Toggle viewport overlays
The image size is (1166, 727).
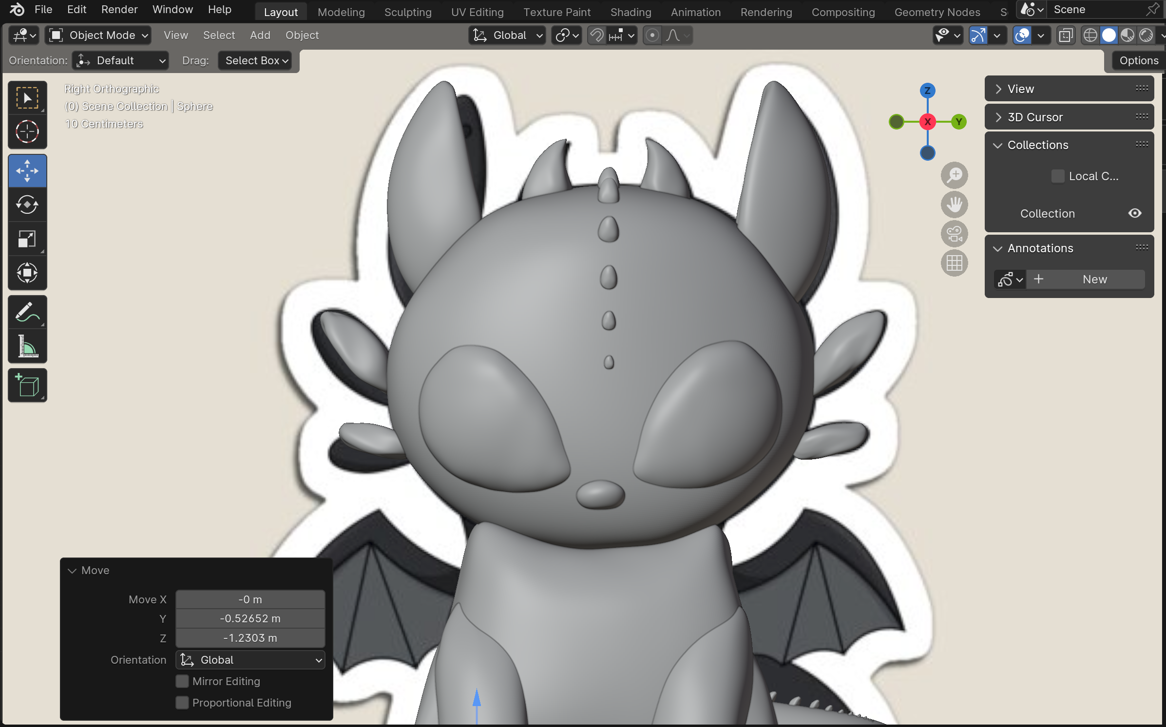1022,35
